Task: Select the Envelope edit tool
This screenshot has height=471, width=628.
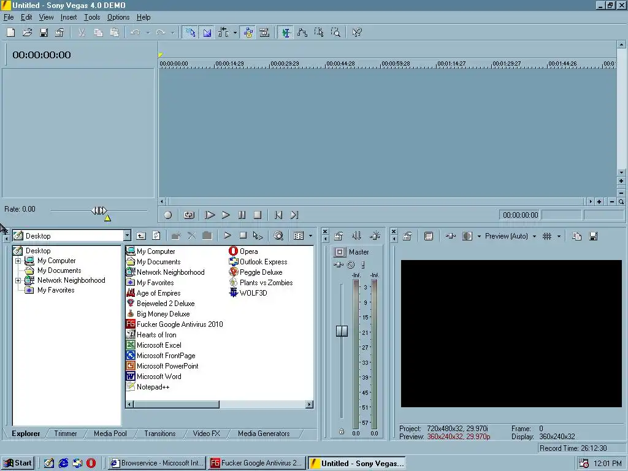Action: [302, 33]
